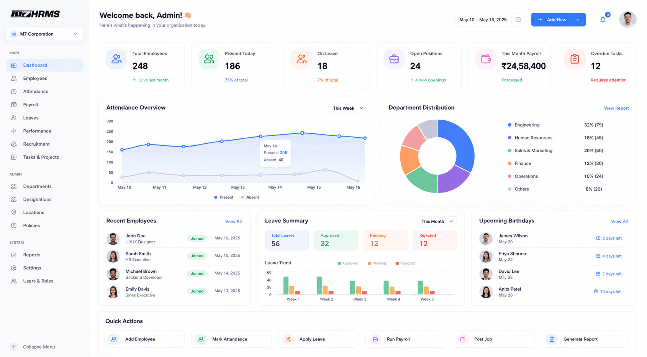The height and width of the screenshot is (357, 647).
Task: Toggle the Absent series in attendance legend
Action: [x=250, y=197]
